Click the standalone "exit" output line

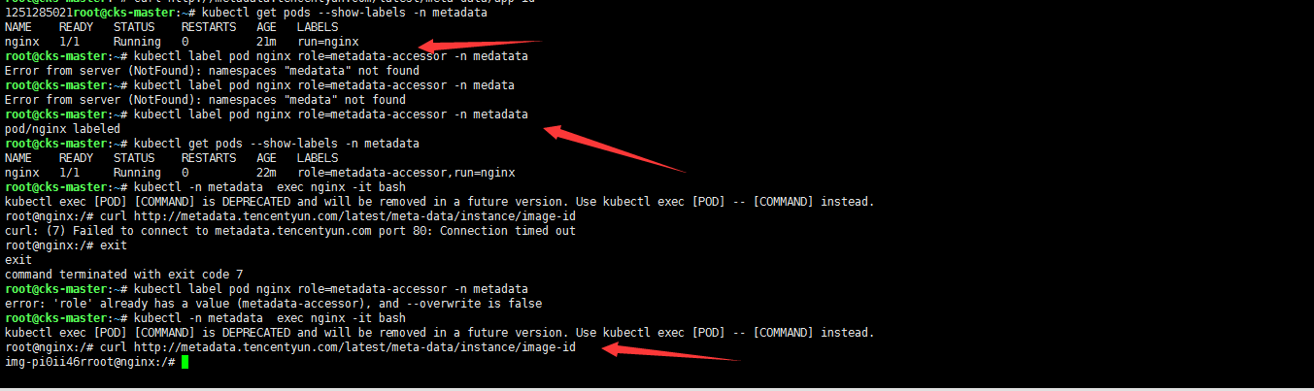[18, 260]
